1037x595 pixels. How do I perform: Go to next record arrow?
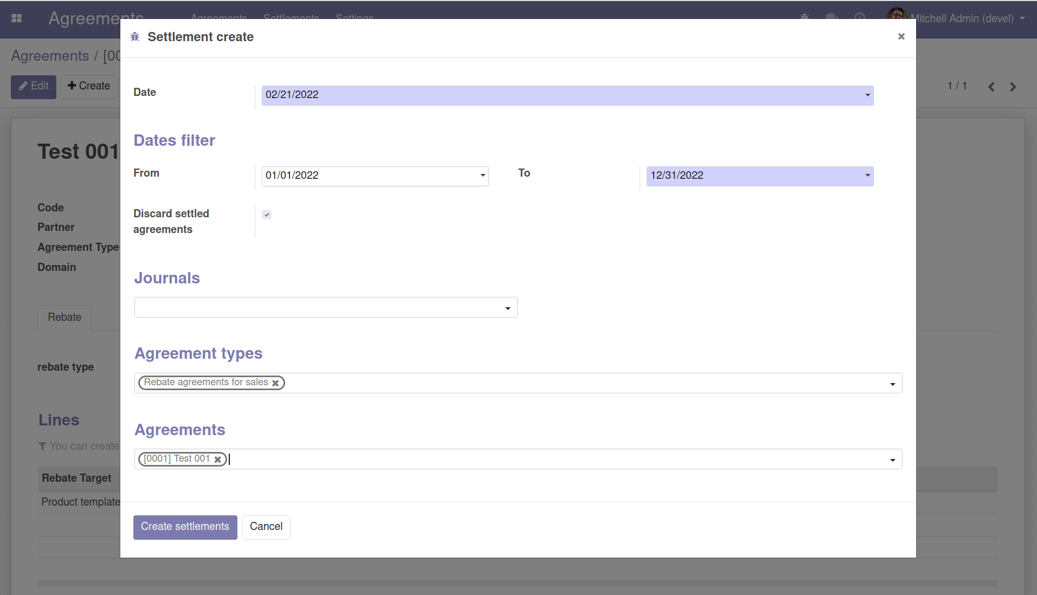pyautogui.click(x=1013, y=87)
